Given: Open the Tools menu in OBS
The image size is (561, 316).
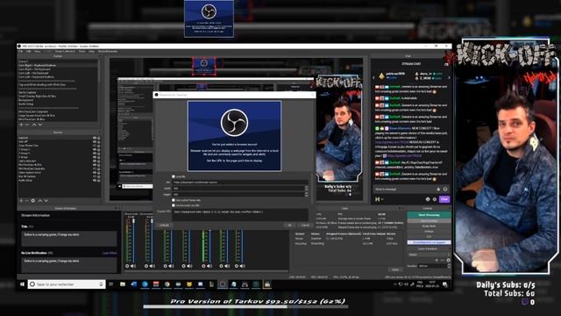Looking at the screenshot, I should point(82,51).
